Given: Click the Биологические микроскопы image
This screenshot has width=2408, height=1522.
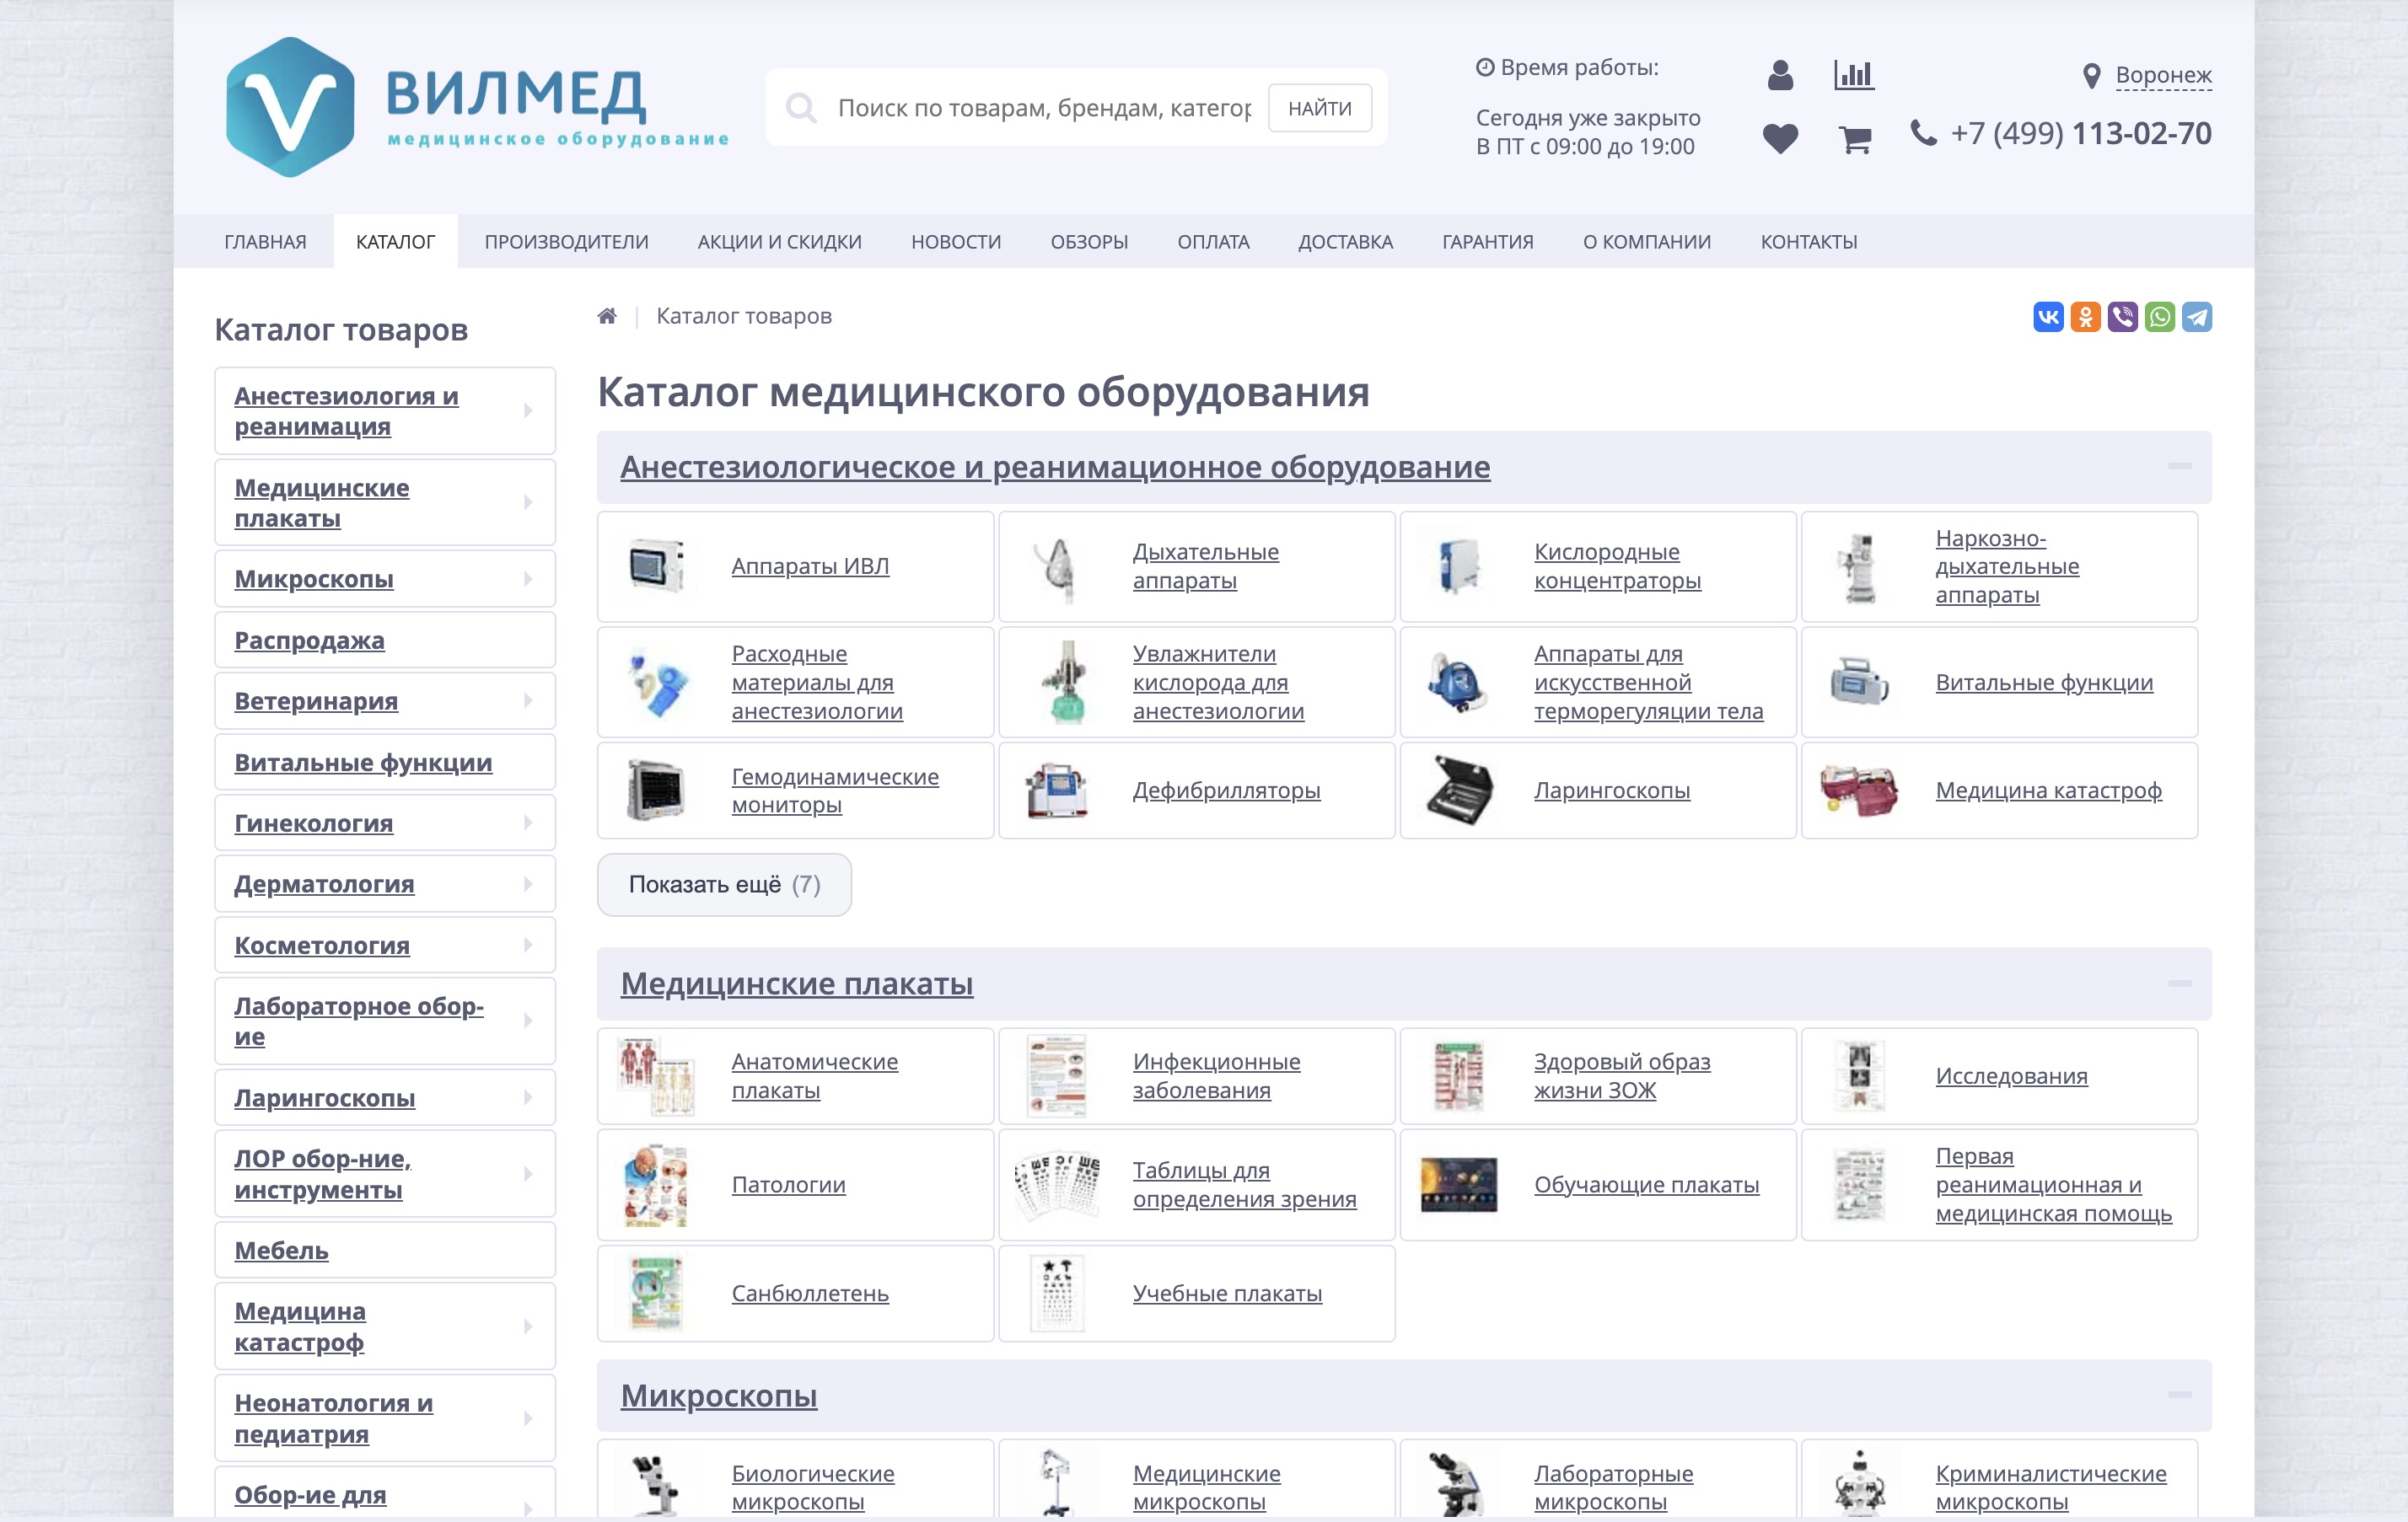Looking at the screenshot, I should coord(656,1484).
